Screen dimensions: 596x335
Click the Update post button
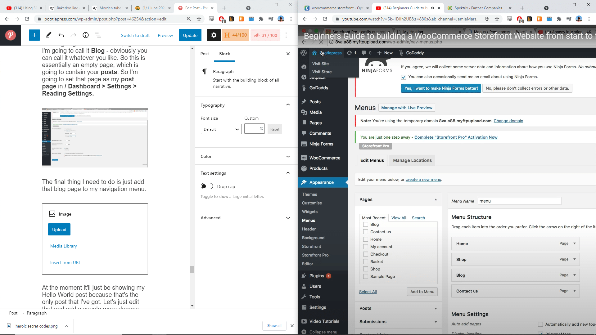190,35
